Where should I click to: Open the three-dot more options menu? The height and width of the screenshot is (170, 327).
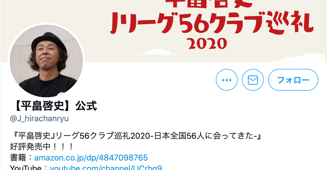click(227, 80)
